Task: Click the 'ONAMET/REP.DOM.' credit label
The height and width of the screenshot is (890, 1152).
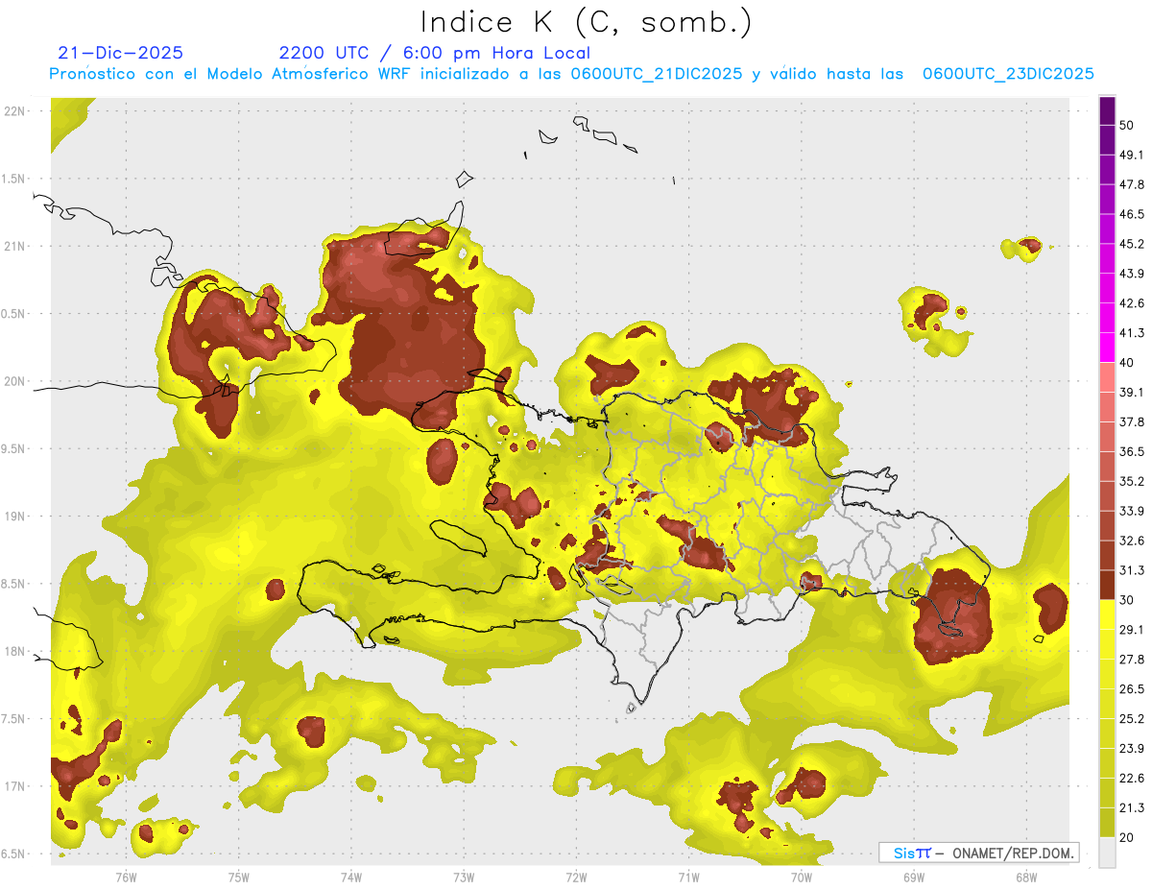Action: 1011,853
